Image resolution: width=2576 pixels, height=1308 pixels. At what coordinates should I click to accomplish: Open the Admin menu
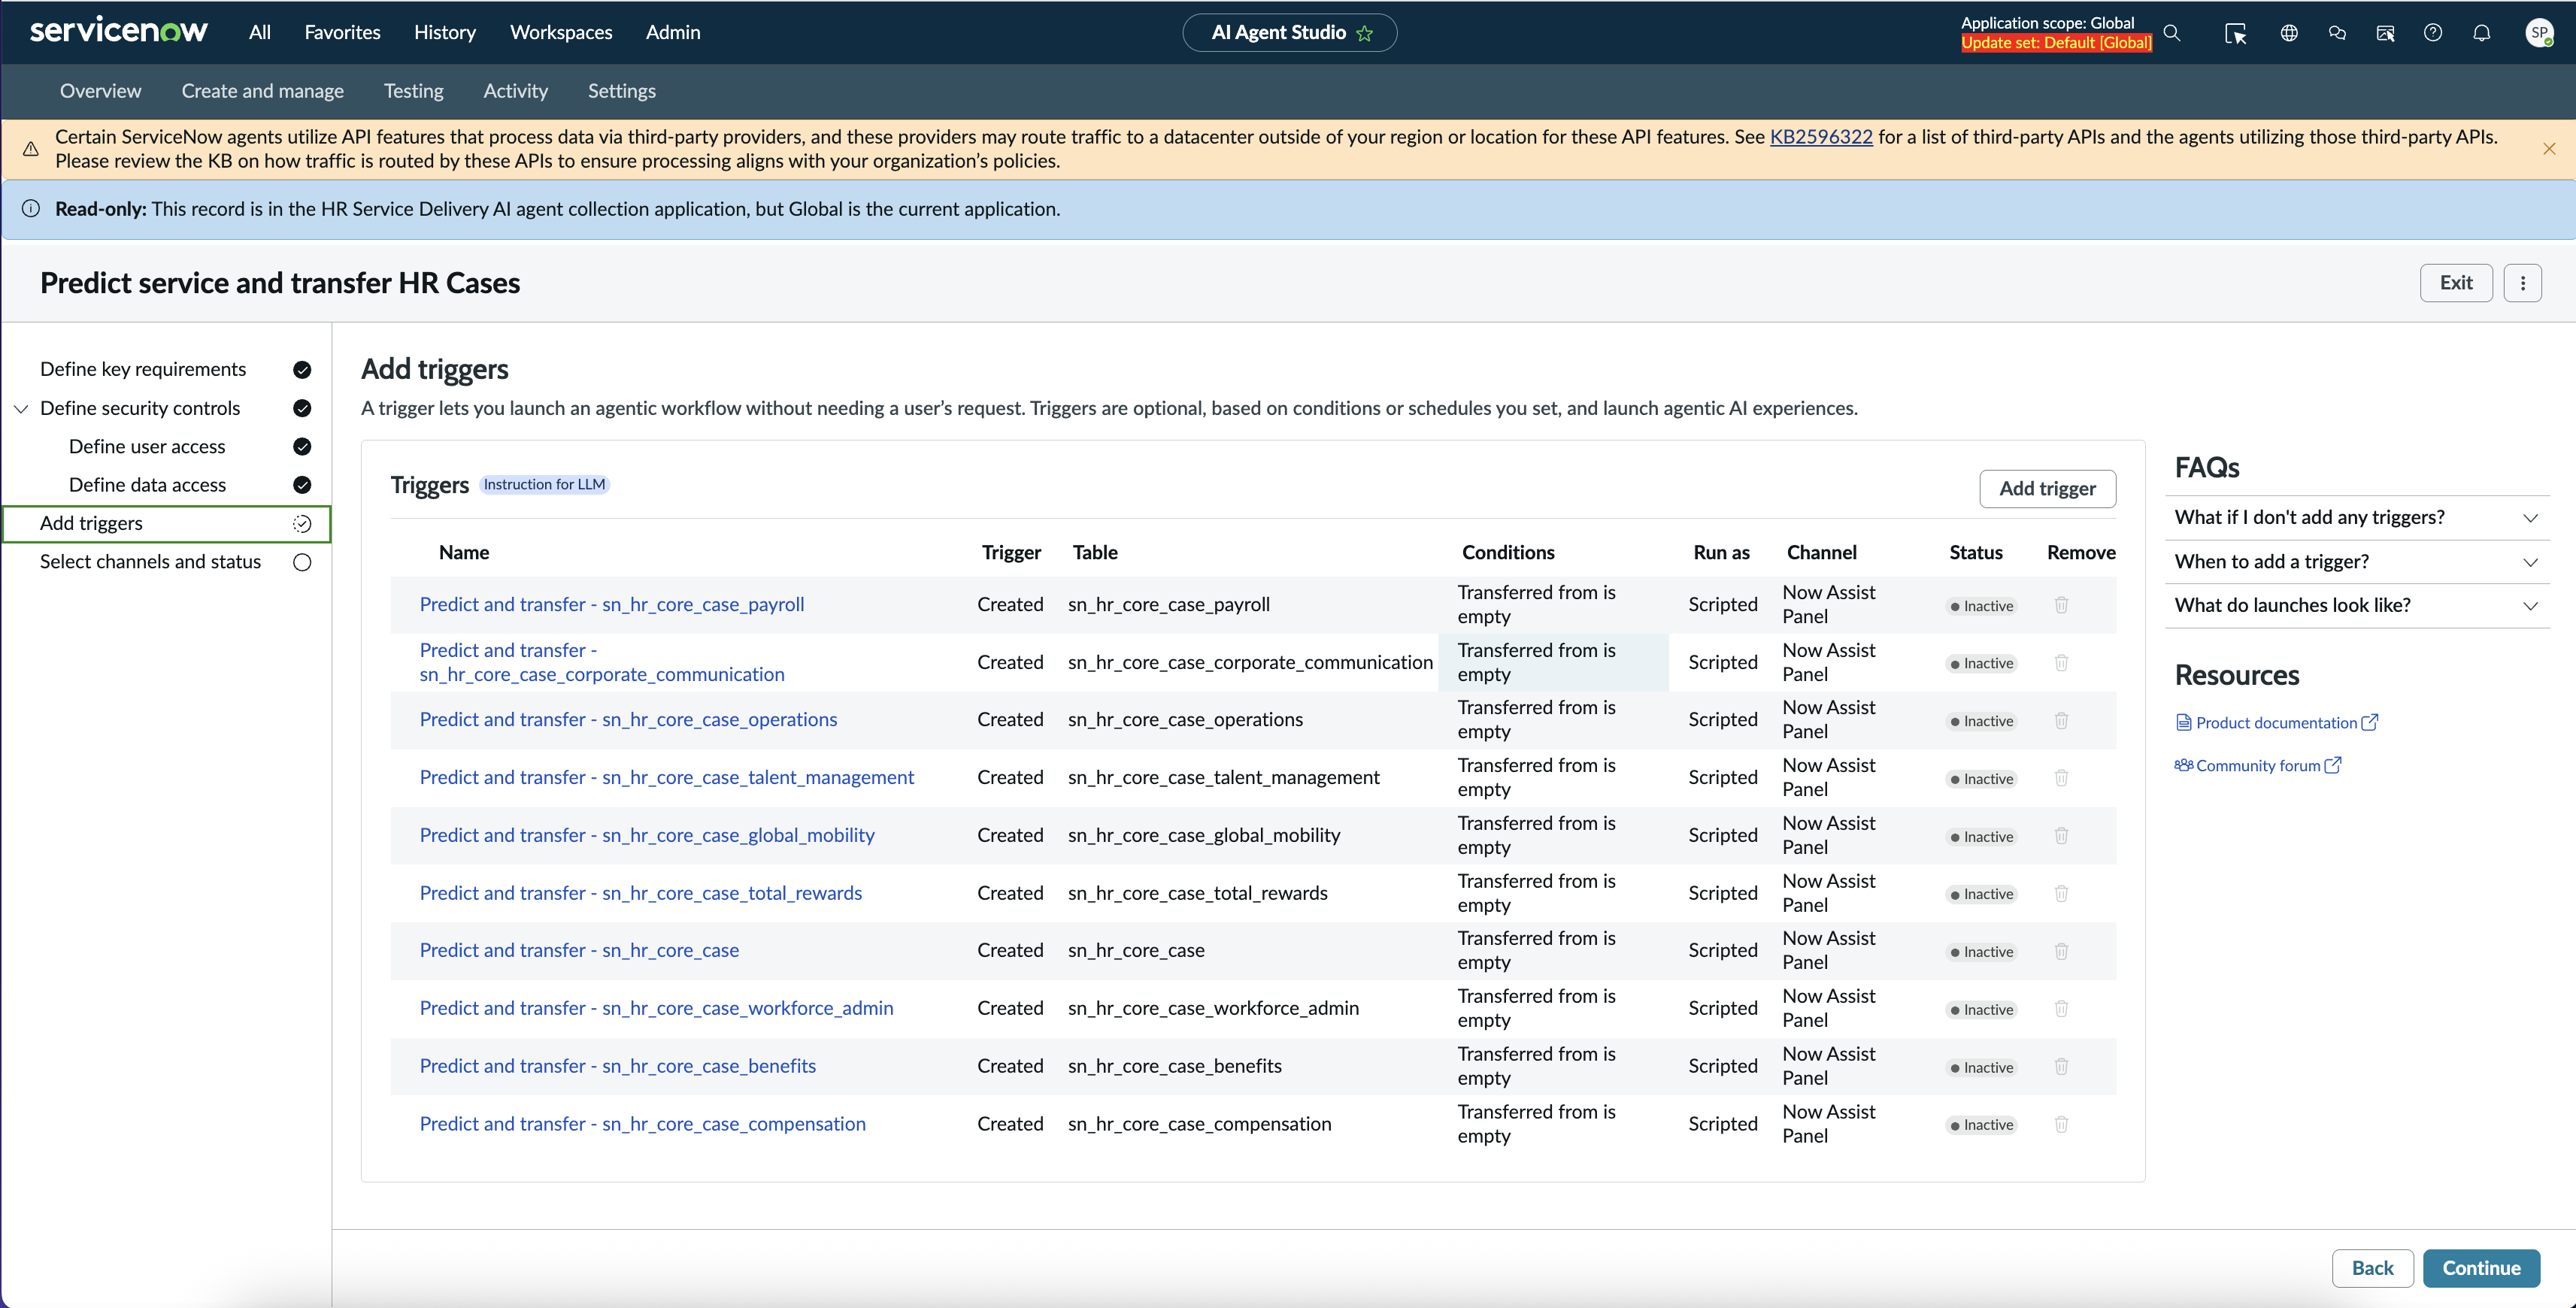point(673,32)
